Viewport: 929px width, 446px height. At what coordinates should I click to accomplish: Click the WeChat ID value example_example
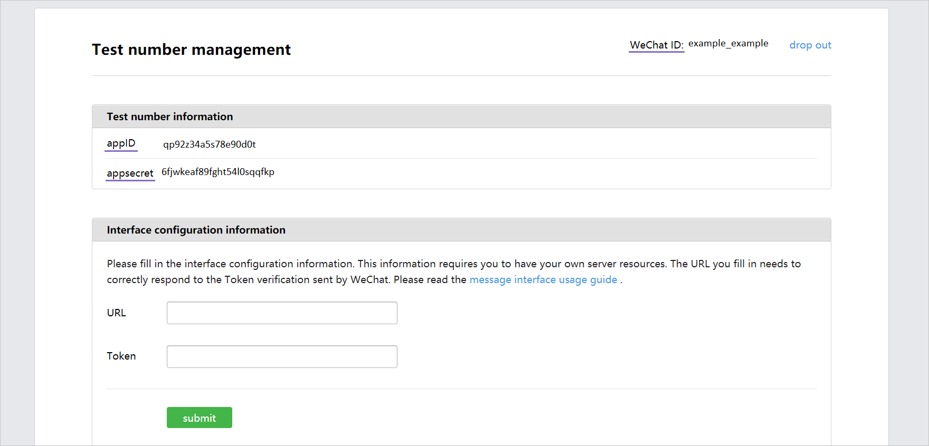[x=728, y=44]
